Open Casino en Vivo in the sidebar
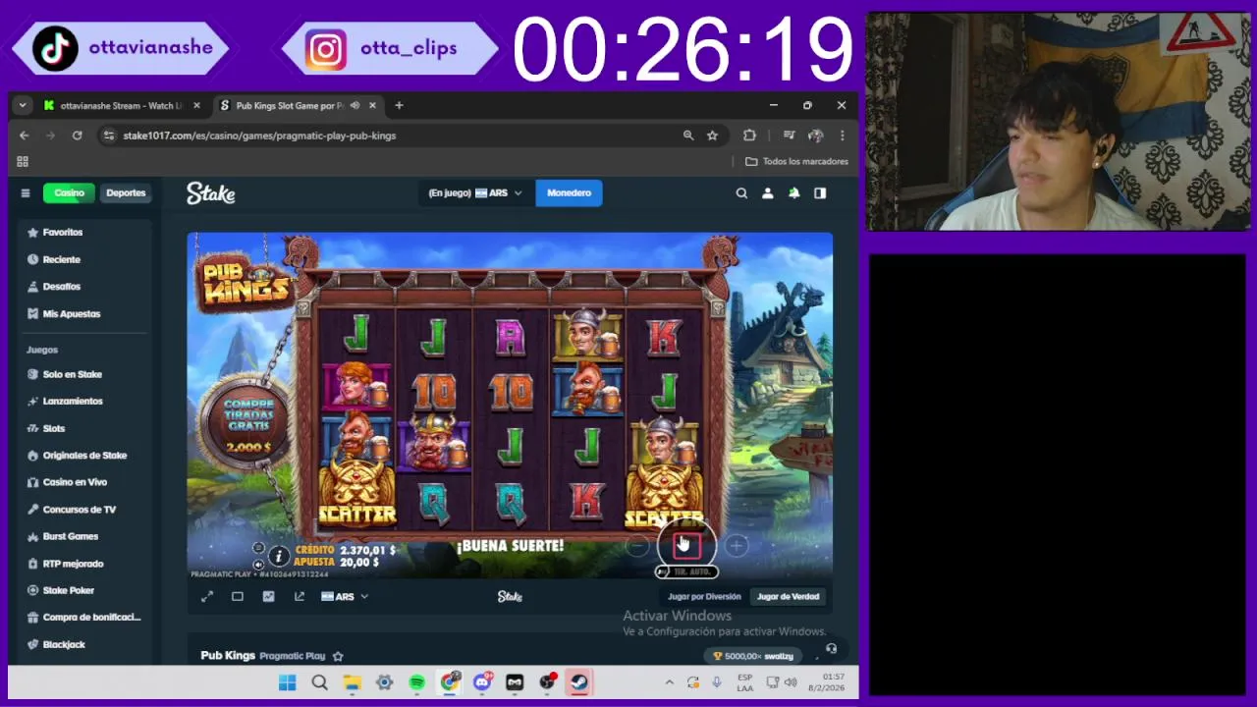Viewport: 1257px width, 707px height. (x=84, y=482)
